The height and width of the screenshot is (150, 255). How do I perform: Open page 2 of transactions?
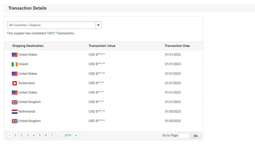[21, 136]
